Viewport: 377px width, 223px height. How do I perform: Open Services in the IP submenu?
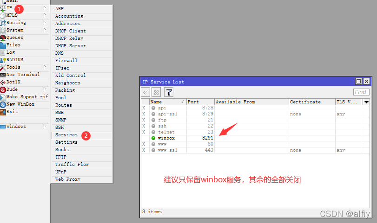click(x=82, y=135)
